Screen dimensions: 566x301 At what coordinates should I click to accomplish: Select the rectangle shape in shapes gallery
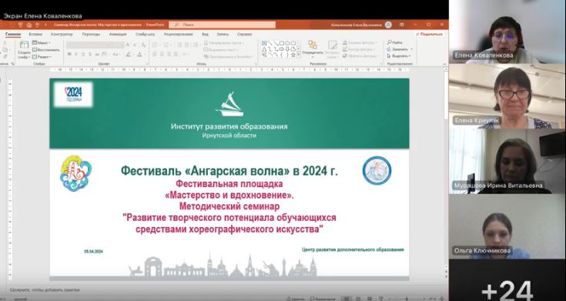tap(282, 43)
